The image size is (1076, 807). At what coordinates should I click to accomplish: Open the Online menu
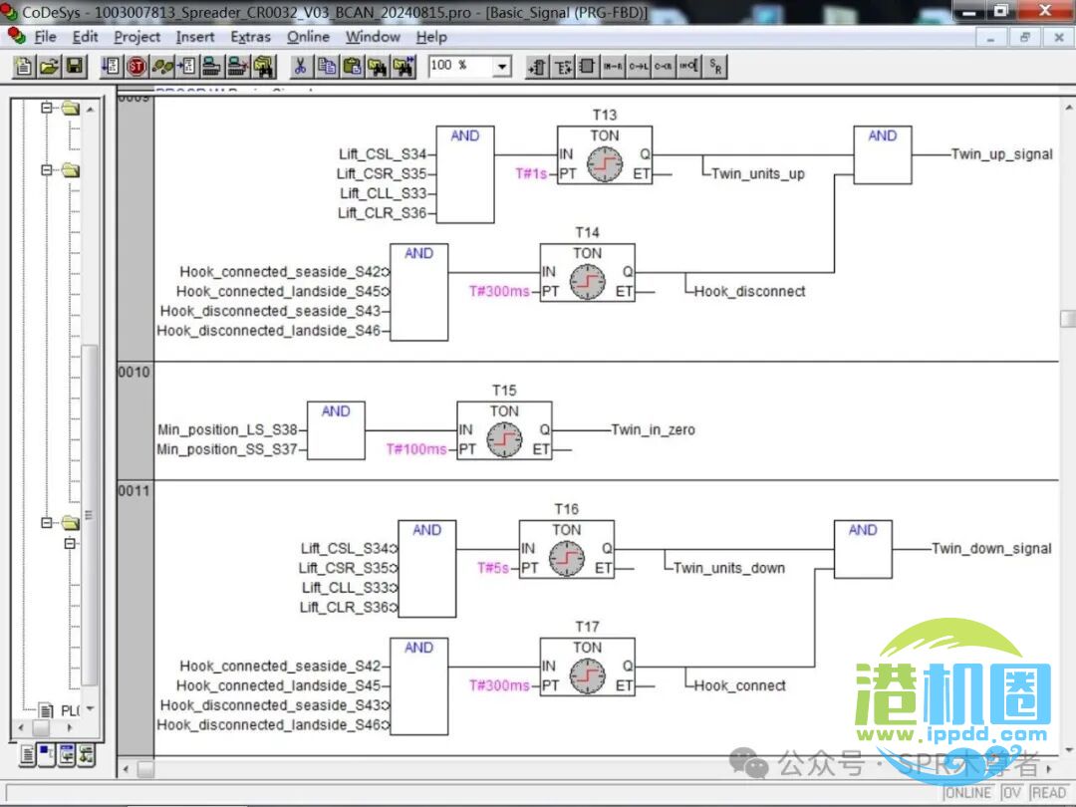coord(308,37)
